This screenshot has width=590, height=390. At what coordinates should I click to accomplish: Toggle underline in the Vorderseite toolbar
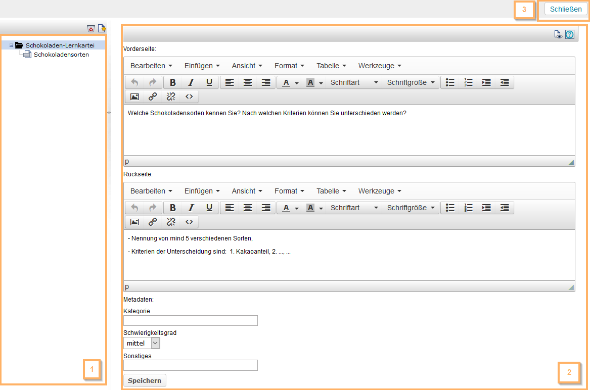click(x=209, y=82)
